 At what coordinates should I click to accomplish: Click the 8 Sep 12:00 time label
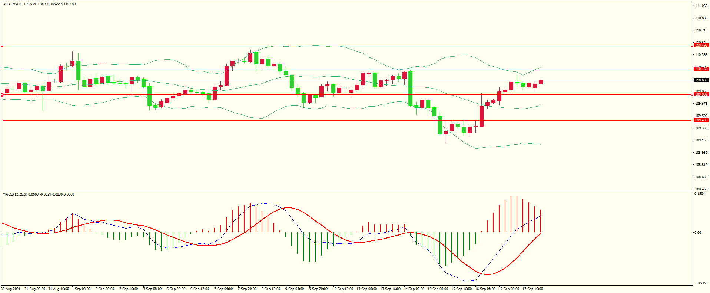(271, 289)
